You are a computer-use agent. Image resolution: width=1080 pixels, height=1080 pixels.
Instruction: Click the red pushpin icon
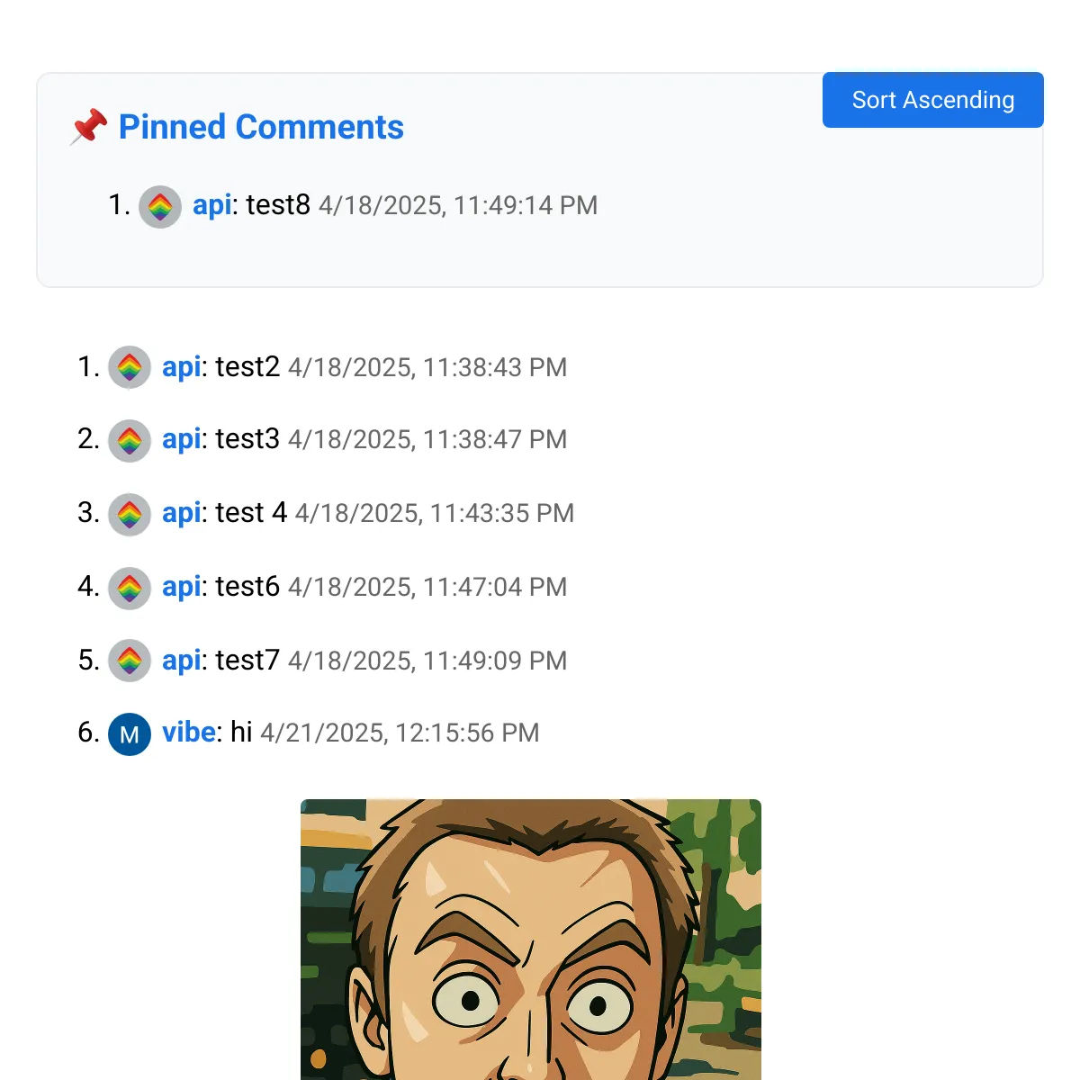pos(88,127)
